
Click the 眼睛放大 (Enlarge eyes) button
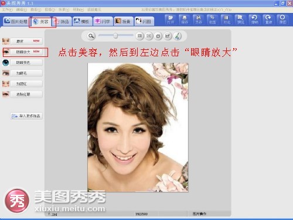pyautogui.click(x=26, y=52)
